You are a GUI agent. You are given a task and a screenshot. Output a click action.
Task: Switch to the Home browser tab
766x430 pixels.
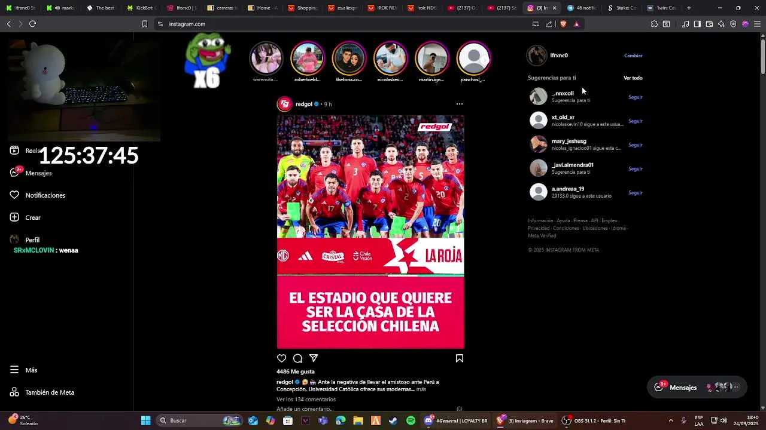pyautogui.click(x=263, y=8)
